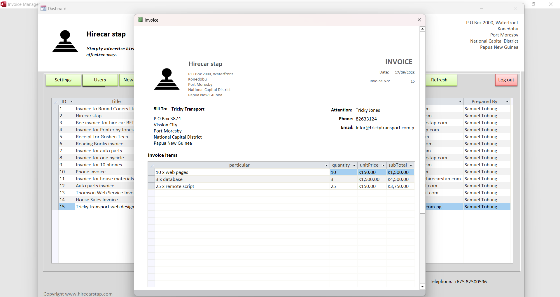The image size is (560, 297).
Task: Click the Dasboard window title icon
Action: 43,8
